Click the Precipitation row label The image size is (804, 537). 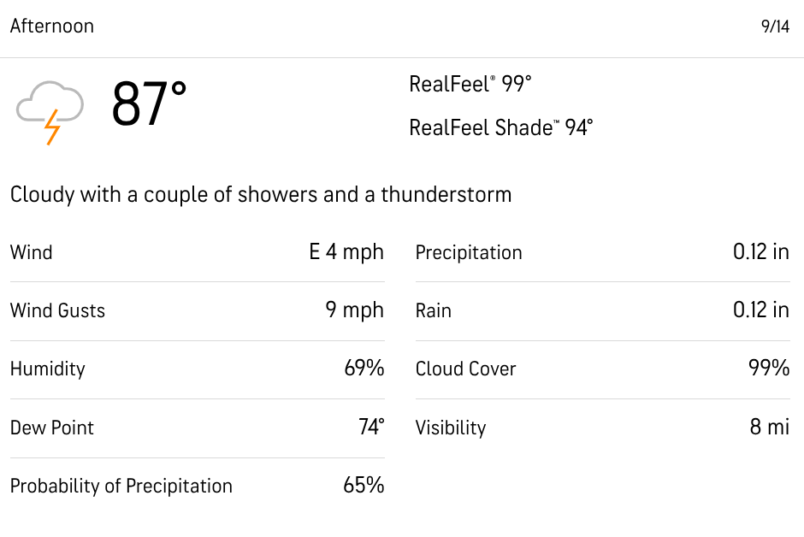tap(469, 253)
